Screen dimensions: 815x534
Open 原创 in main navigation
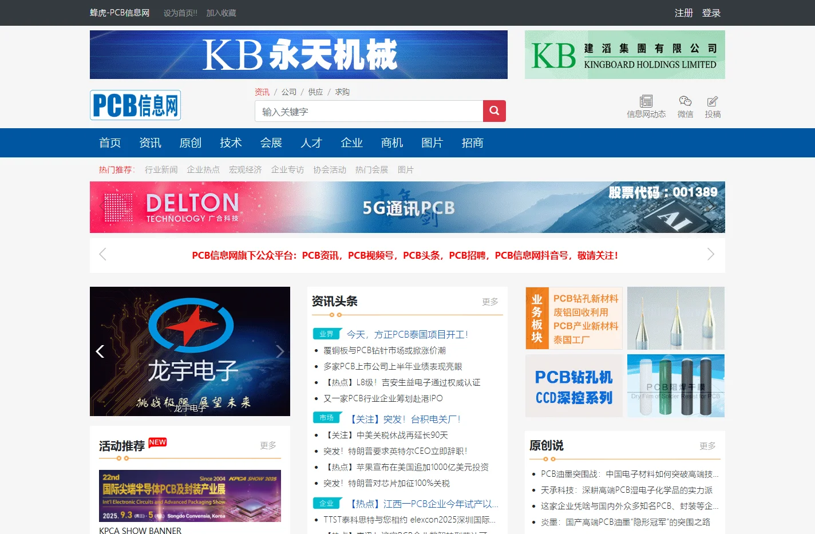pos(191,143)
